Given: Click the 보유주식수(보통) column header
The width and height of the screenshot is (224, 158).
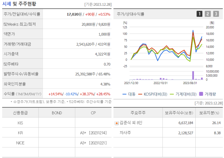Looking at the screenshot, I should 179,113.
